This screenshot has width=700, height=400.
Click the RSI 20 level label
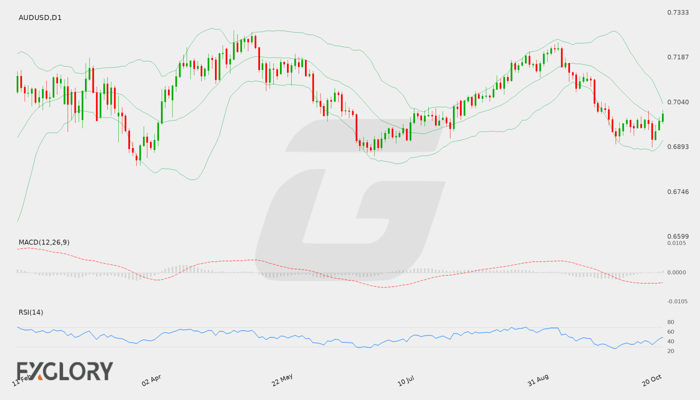point(671,351)
